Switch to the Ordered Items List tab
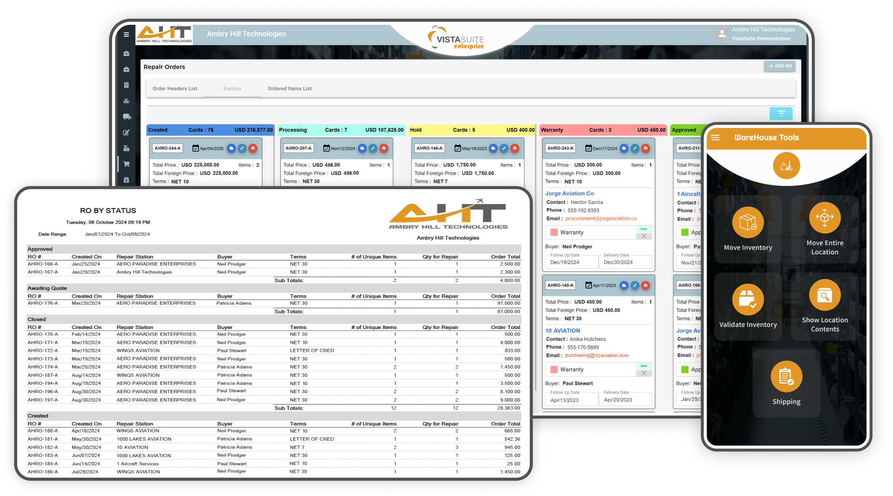This screenshot has height=496, width=893. [x=290, y=88]
